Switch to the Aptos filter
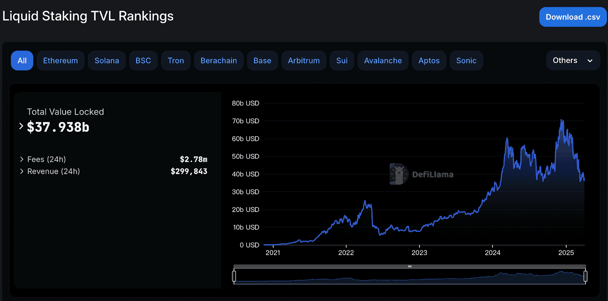Image resolution: width=608 pixels, height=301 pixels. pos(429,61)
